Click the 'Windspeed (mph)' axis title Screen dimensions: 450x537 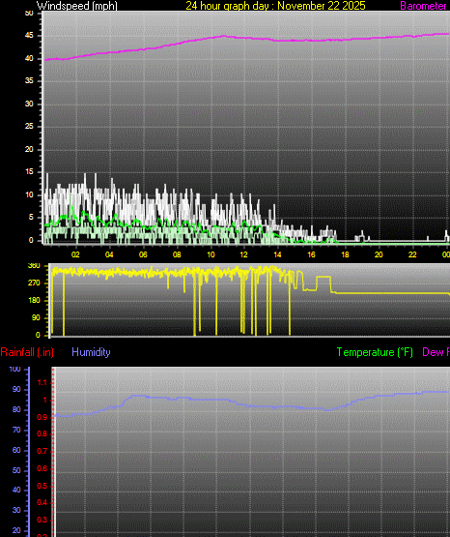coord(77,6)
